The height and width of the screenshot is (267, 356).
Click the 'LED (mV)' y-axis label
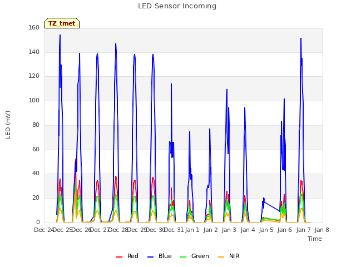pos(8,125)
